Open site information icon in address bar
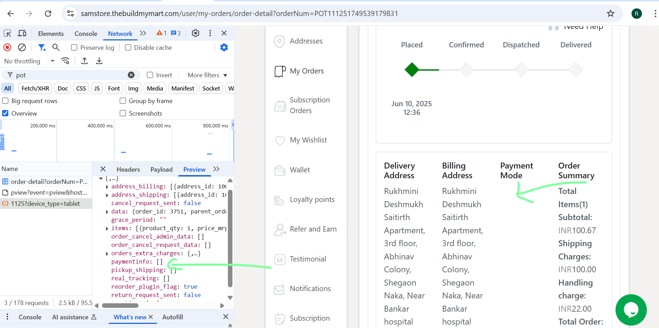The height and width of the screenshot is (328, 659). pyautogui.click(x=70, y=14)
